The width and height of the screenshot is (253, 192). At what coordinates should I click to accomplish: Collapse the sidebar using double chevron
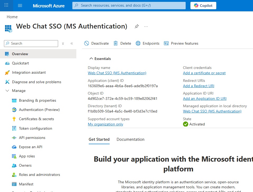click(72, 44)
